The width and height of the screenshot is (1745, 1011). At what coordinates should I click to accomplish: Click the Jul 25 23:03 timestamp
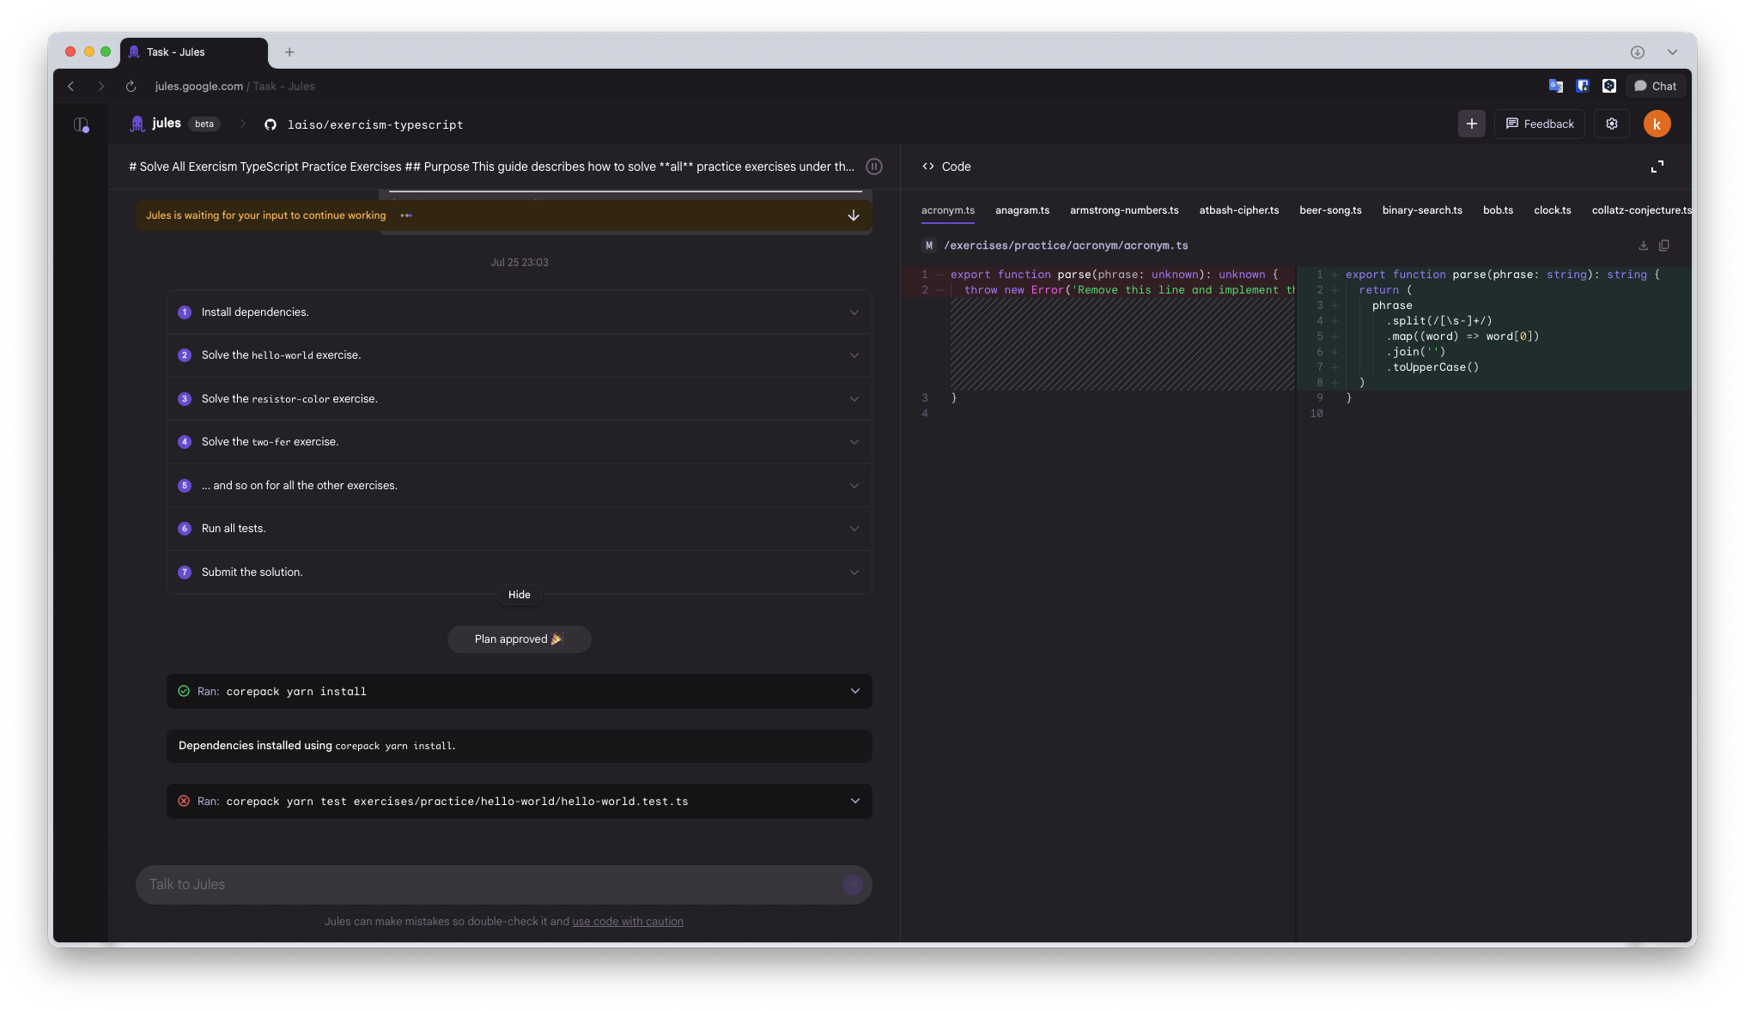[x=519, y=263]
